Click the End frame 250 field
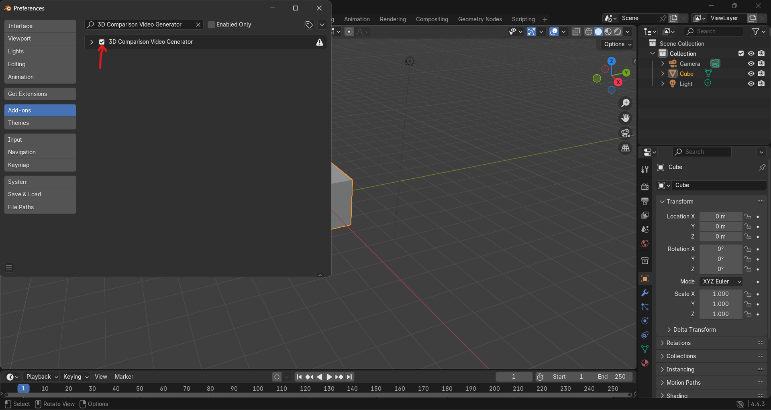The image size is (771, 410). click(612, 377)
